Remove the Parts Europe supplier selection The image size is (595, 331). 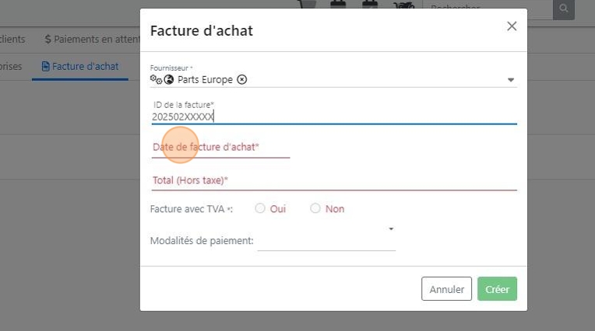click(241, 79)
